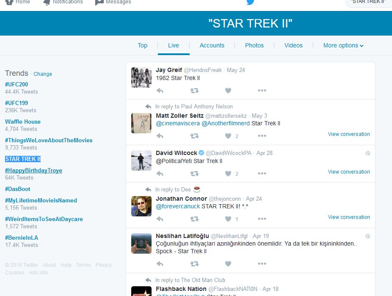Open the @cinemaviscera mention
Image resolution: width=392 pixels, height=296 pixels.
(x=178, y=124)
